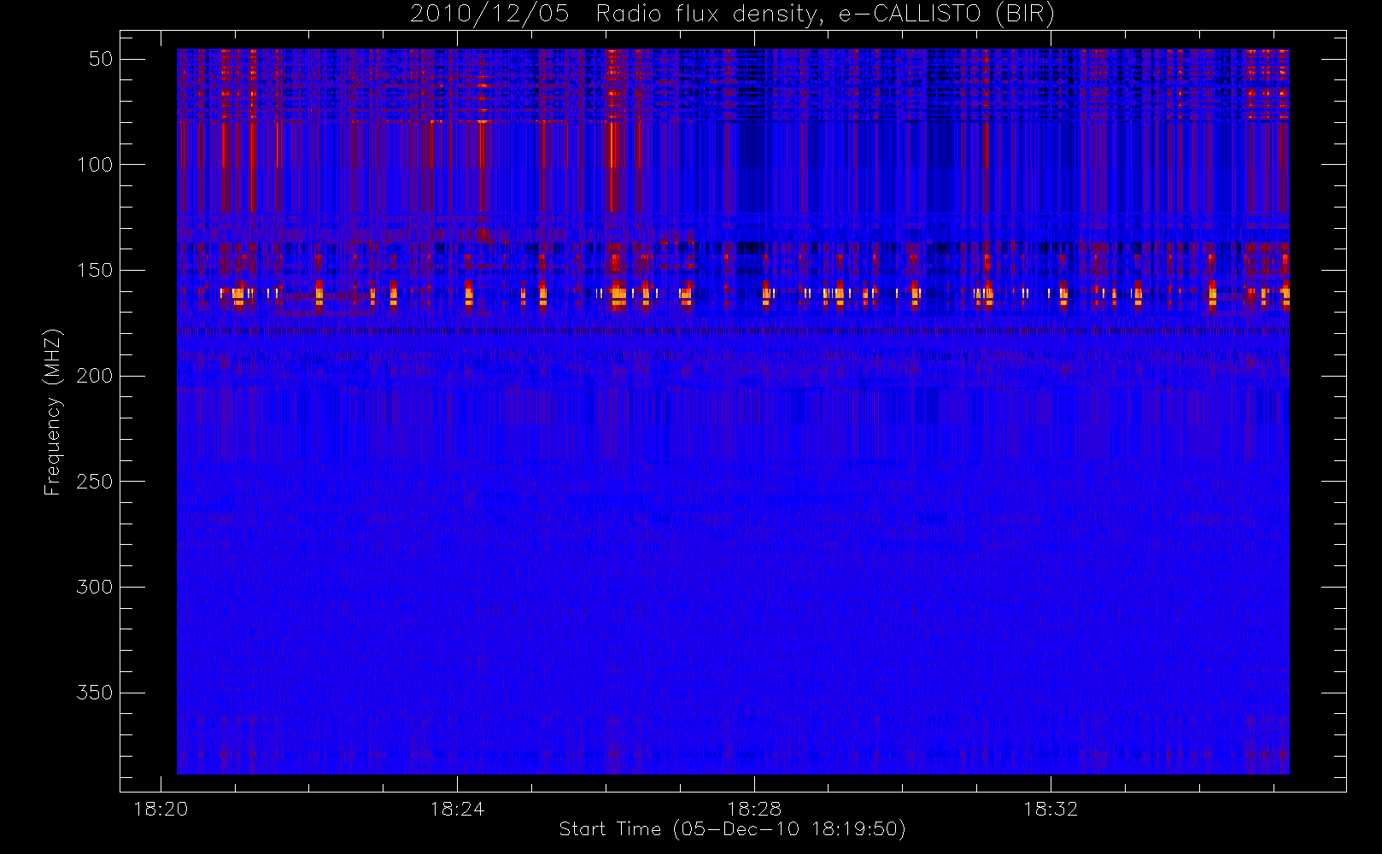1382x854 pixels.
Task: Click the 250 frequency tick label
Action: (x=95, y=482)
